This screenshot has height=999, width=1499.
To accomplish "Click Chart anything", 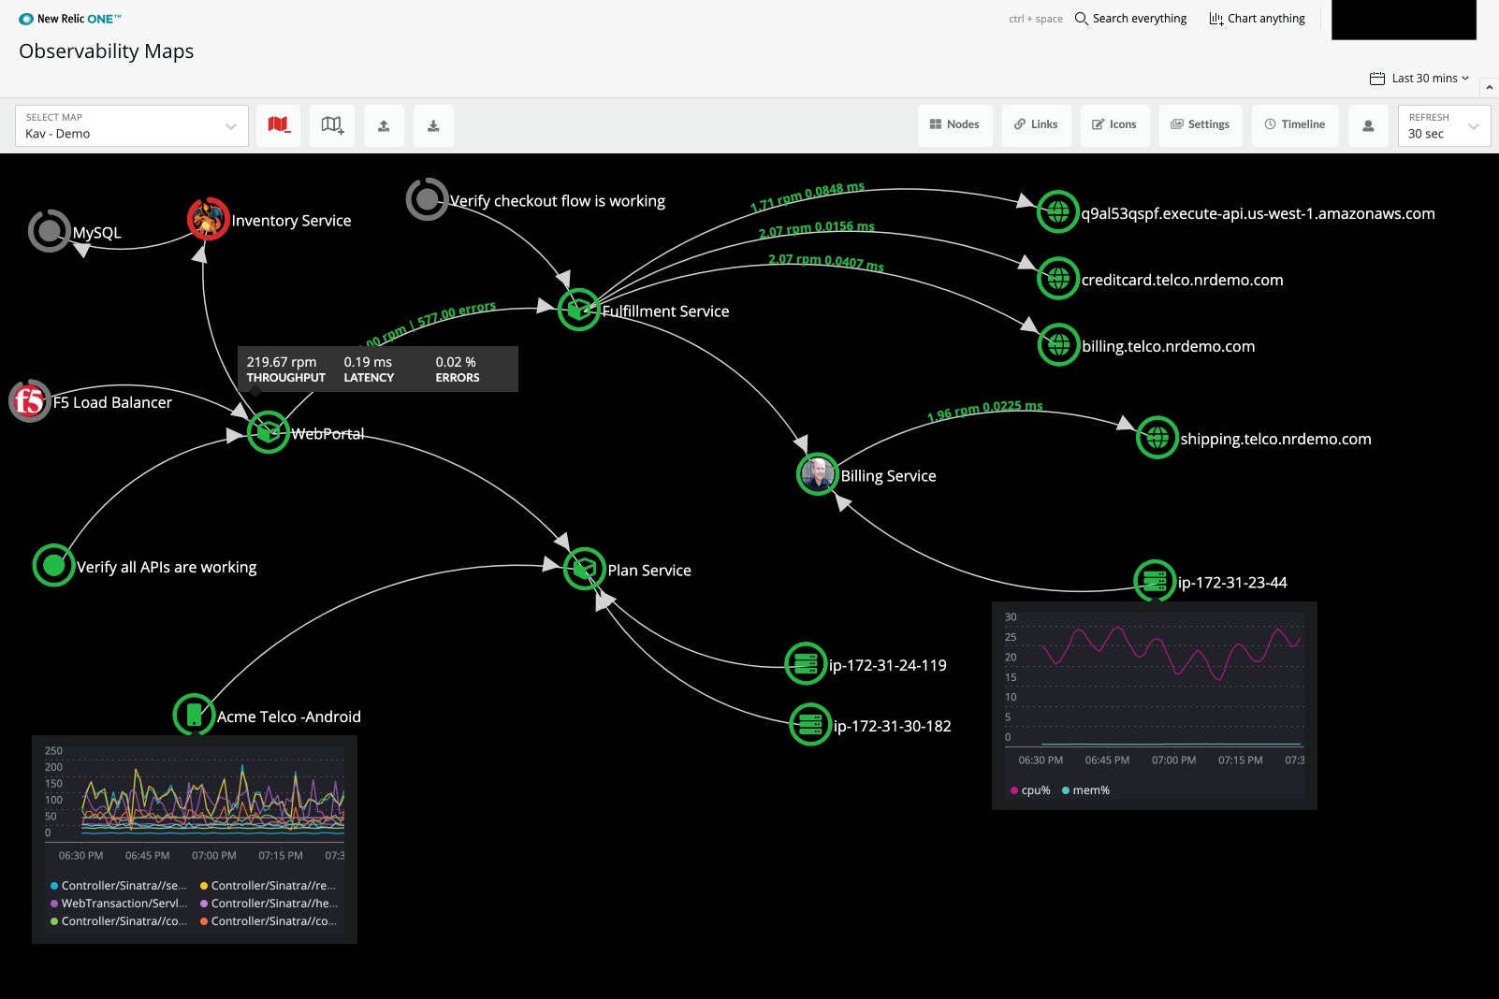I will 1257,19.
